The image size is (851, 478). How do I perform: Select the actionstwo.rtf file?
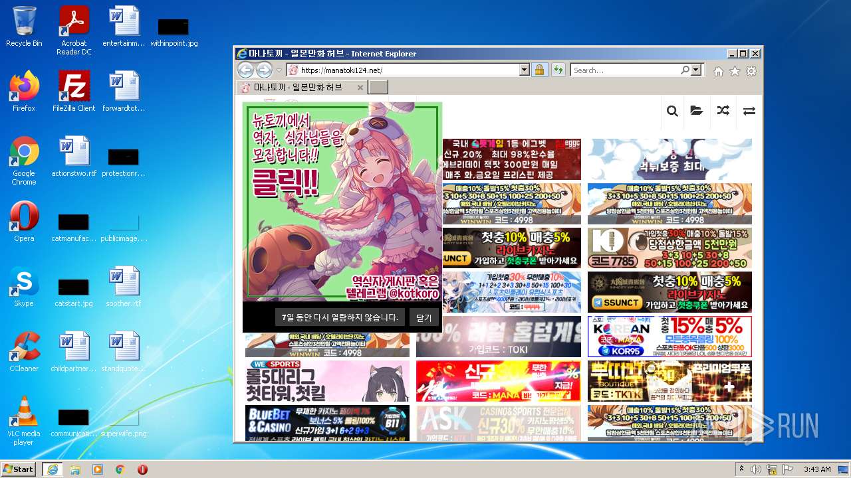(74, 157)
